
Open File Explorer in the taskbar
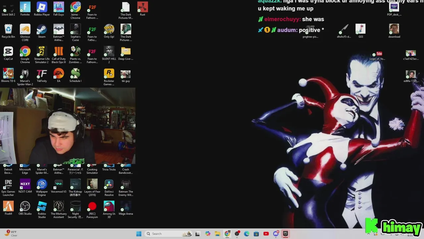[217, 234]
